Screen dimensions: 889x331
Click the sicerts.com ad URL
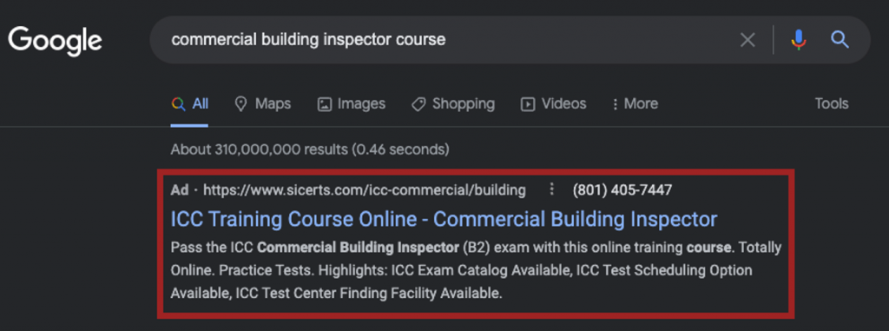coord(364,189)
